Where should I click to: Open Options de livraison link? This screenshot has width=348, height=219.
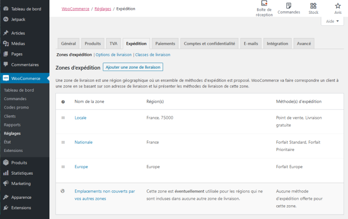click(x=113, y=55)
